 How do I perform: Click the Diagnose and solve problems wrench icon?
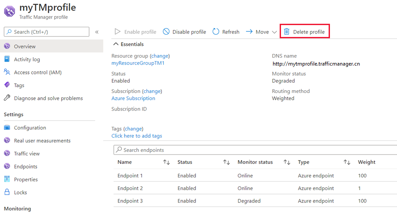7,98
